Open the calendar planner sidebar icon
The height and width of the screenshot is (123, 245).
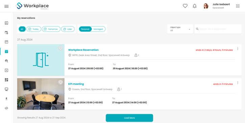[x=6, y=42]
